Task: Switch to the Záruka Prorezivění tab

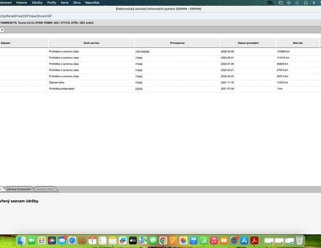Action: point(19,189)
